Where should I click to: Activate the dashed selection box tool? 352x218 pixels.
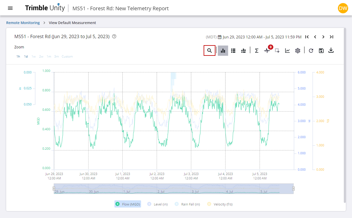tap(277, 51)
